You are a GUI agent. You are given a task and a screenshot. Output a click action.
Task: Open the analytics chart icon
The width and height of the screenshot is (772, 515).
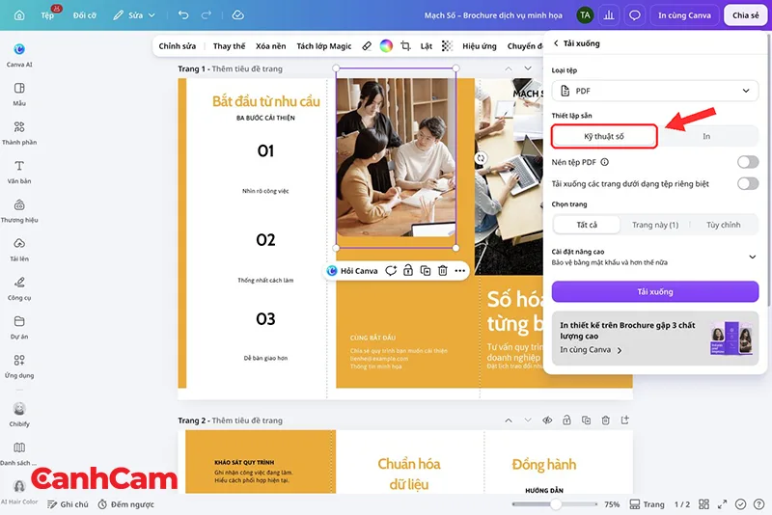(x=609, y=15)
